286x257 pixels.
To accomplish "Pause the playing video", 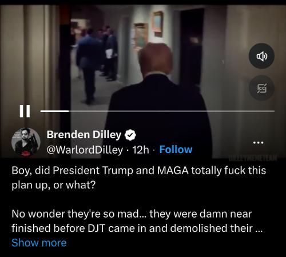I will click(x=25, y=111).
